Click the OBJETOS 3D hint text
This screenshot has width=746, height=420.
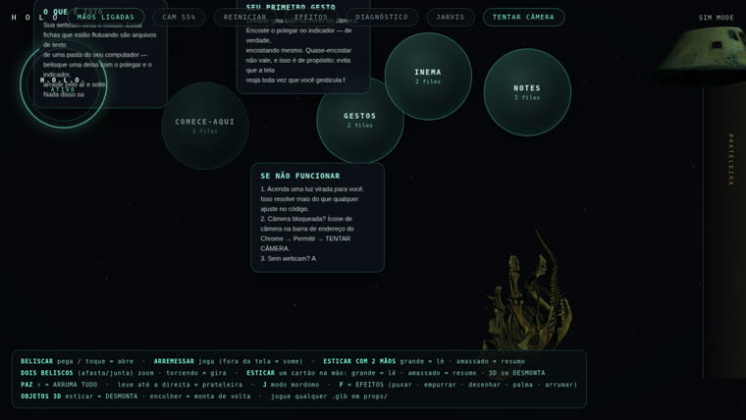point(40,396)
